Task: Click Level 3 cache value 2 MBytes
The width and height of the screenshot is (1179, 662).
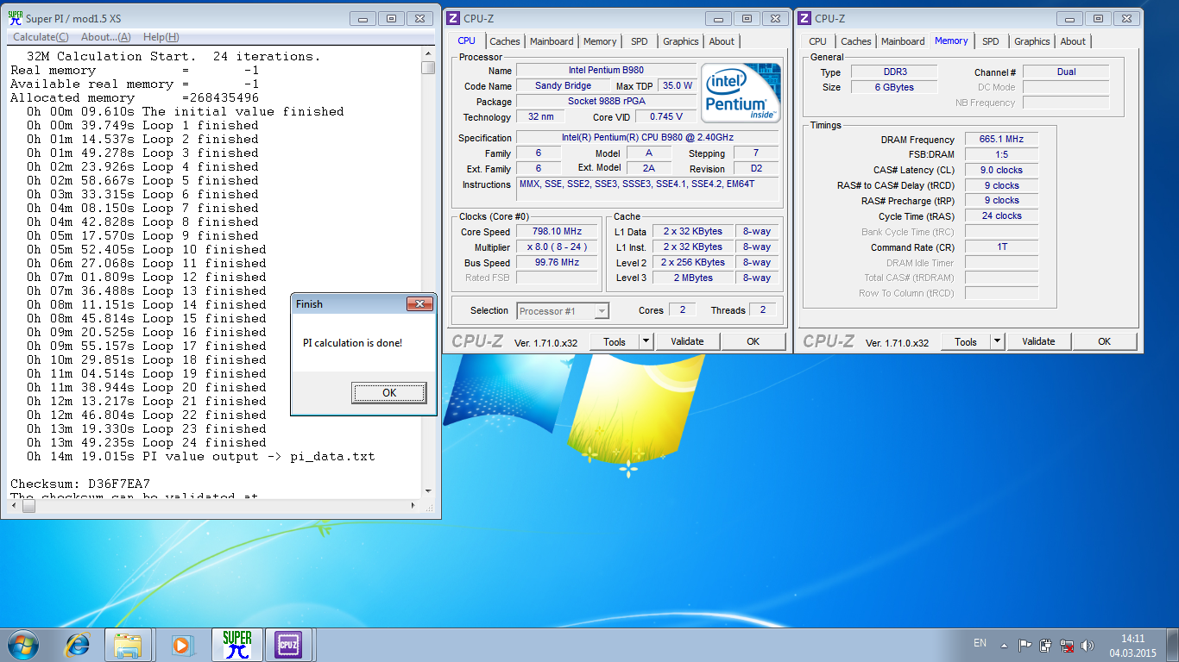Action: pos(694,278)
